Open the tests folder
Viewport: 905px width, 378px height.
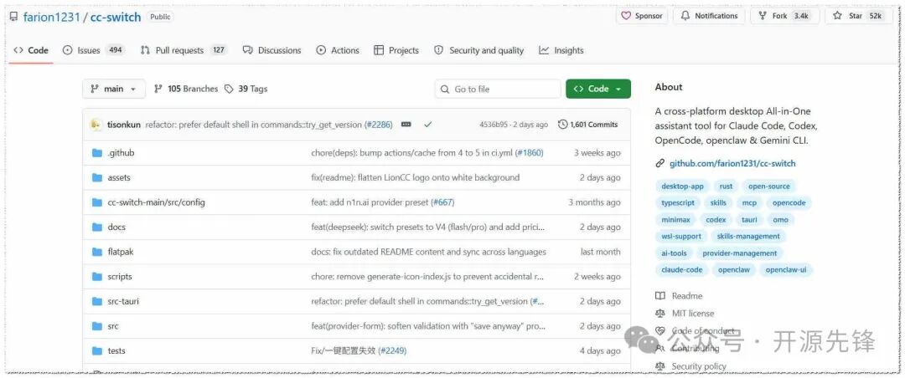[116, 351]
